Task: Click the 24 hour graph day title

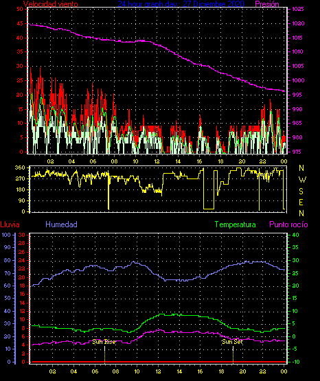Action: pos(181,4)
